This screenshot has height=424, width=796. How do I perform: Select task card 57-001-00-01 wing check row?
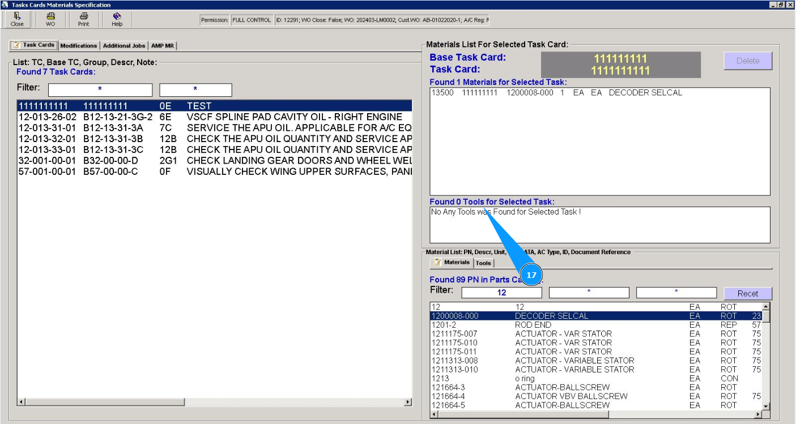[215, 172]
